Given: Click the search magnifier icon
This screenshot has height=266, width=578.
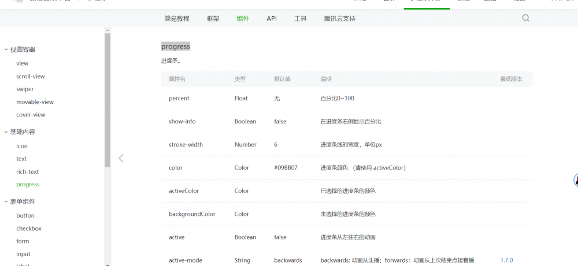Looking at the screenshot, I should click(x=525, y=18).
